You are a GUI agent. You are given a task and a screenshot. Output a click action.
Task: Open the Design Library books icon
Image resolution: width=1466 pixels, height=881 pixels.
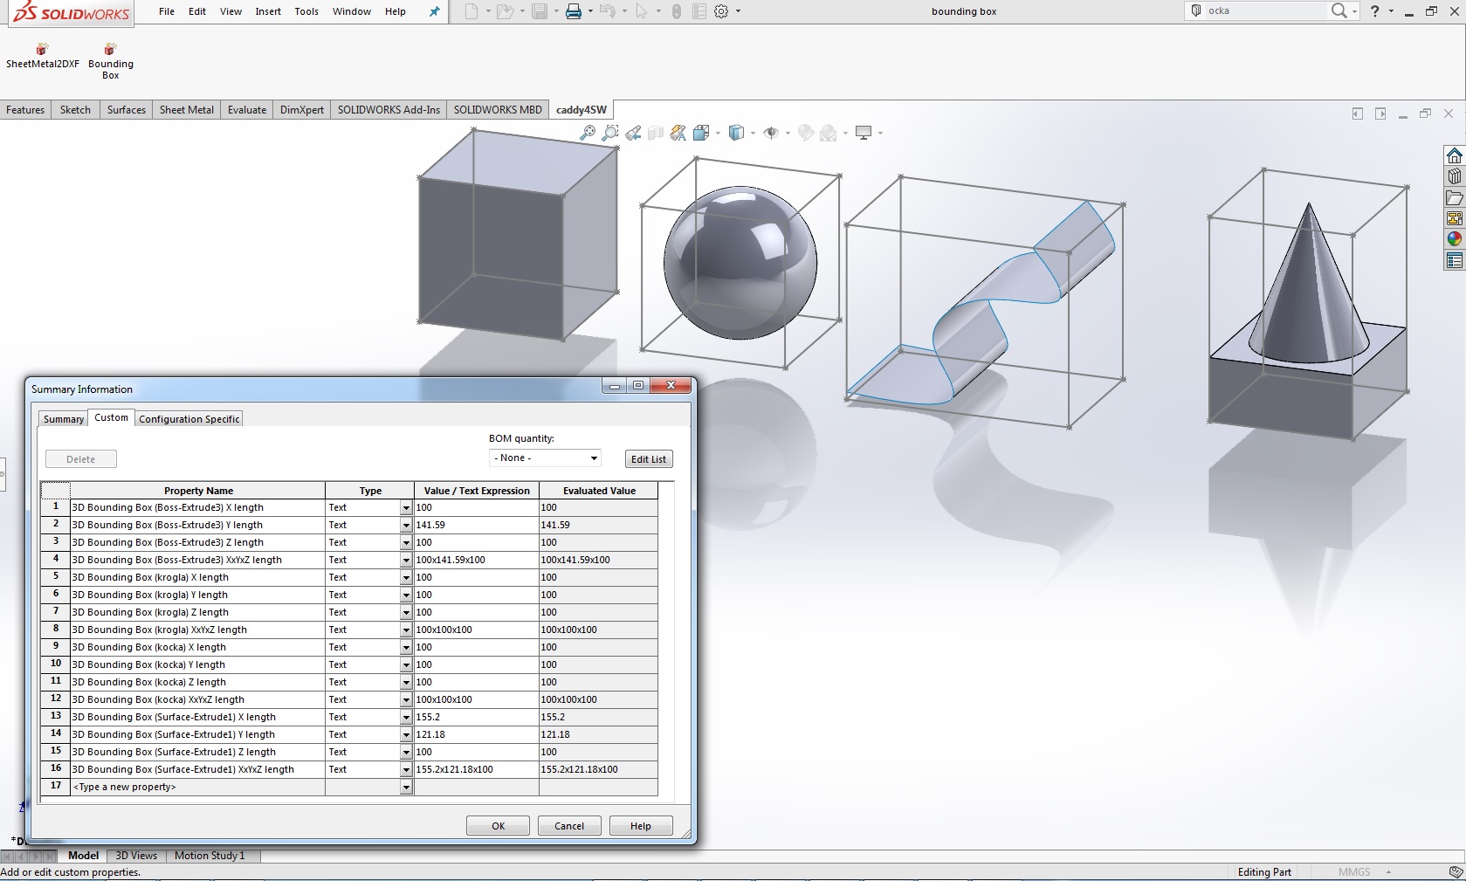click(x=1454, y=176)
